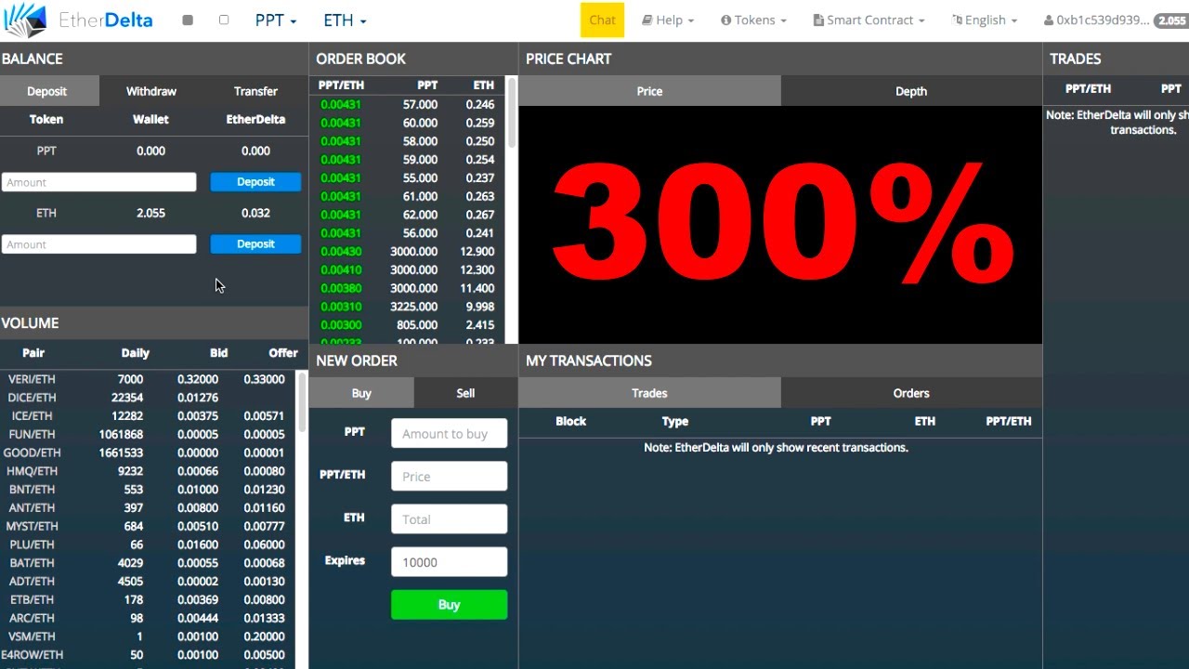Open the Trades tab in My Transactions
Screen dimensions: 1189x669
tap(649, 393)
